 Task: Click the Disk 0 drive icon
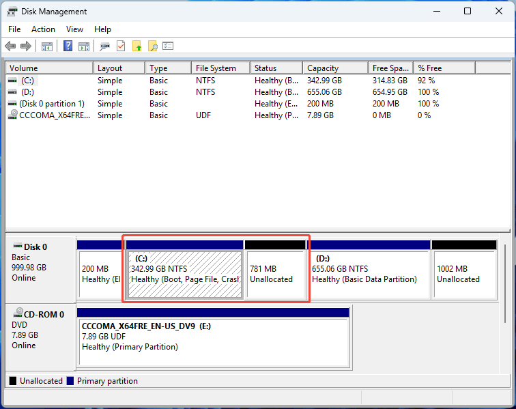pyautogui.click(x=18, y=246)
